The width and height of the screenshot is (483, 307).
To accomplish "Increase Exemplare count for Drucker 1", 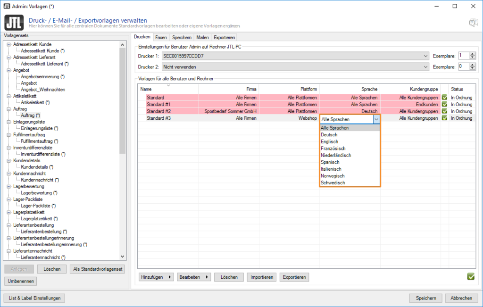I will (x=473, y=54).
